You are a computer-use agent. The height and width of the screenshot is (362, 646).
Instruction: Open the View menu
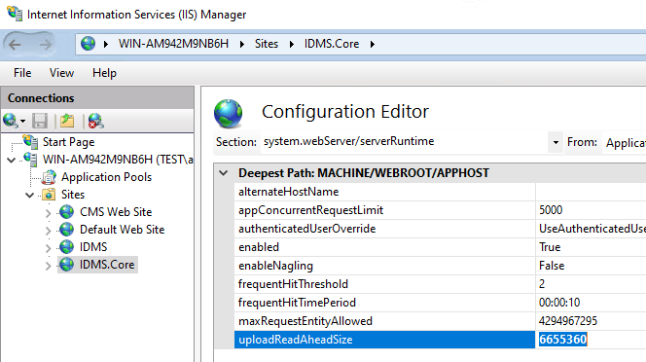click(62, 73)
